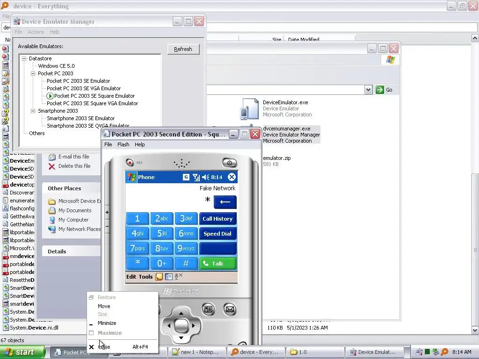Image resolution: width=479 pixels, height=359 pixels.
Task: Click the green Go button in Explorer
Action: pos(384,90)
